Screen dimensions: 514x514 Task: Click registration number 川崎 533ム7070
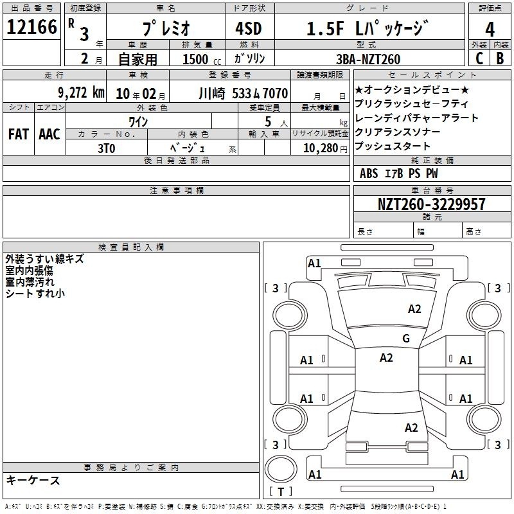click(244, 94)
